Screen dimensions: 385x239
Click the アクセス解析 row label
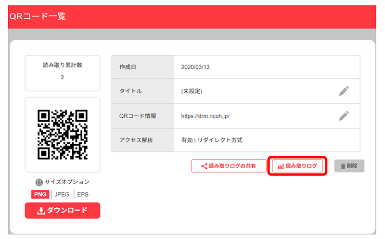point(136,140)
